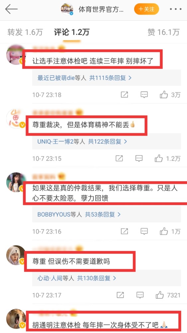Reply to the 10-7 23:15 comment
This screenshot has height=333, width=187.
(139, 159)
